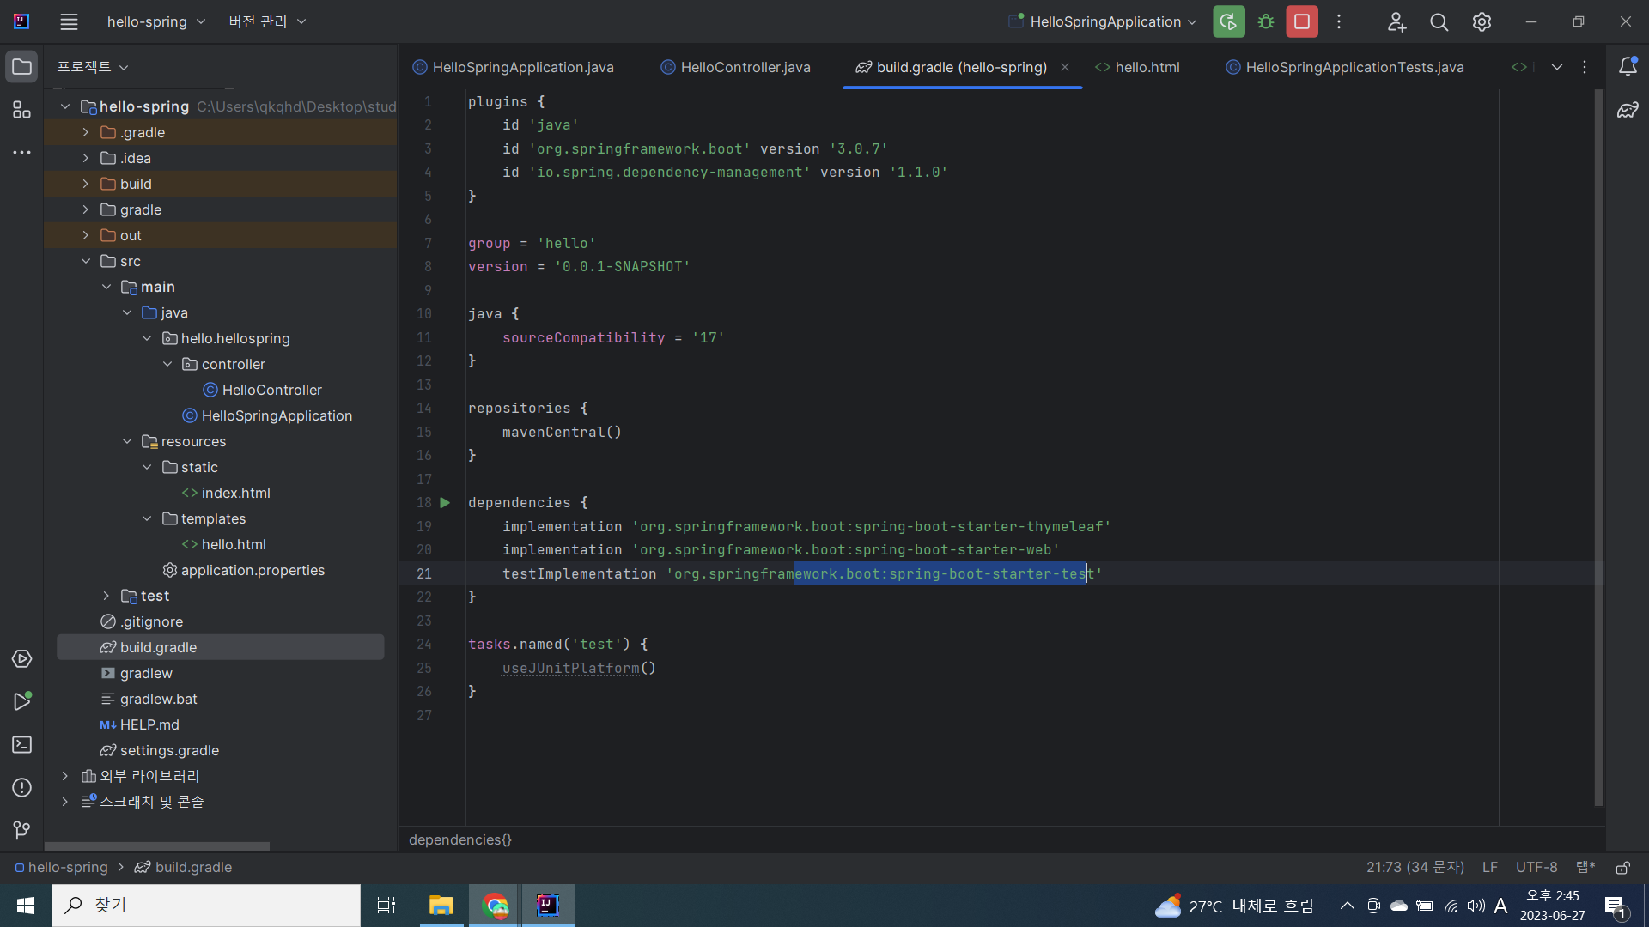Switch to HelloSpringApplication.java tab
Viewport: 1649px width, 927px height.
coord(523,67)
